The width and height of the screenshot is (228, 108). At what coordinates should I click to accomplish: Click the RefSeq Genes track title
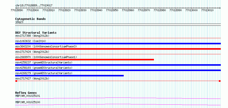pyautogui.click(x=26, y=93)
